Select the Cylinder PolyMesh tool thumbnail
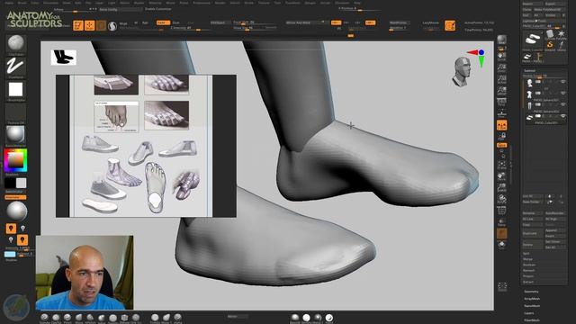Screen dimensions: 576x324 (550, 34)
